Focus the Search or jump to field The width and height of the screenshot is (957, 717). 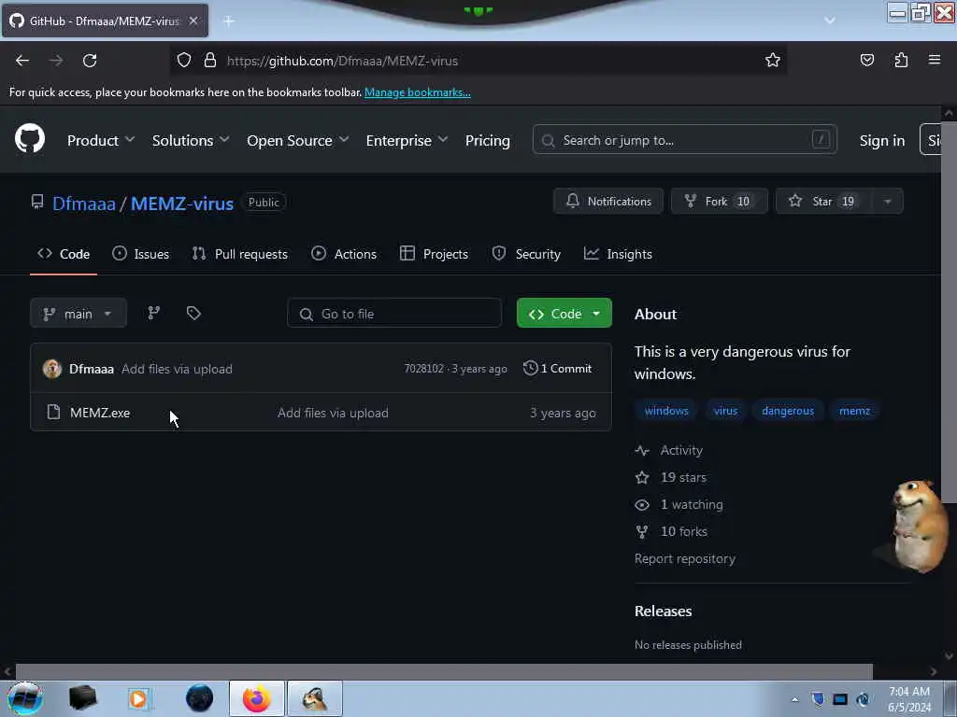(685, 140)
